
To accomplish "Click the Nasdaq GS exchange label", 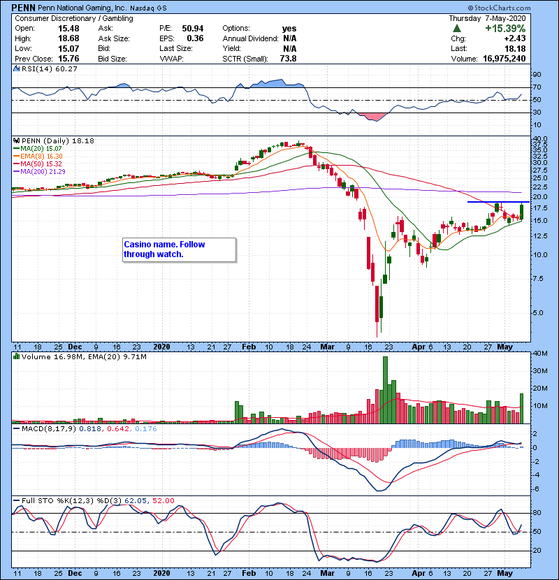I will click(x=148, y=8).
